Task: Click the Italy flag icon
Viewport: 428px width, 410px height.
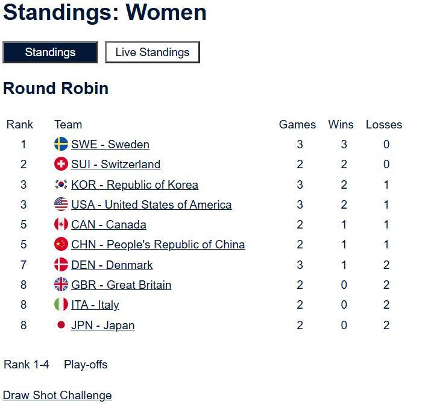Action: click(x=61, y=304)
